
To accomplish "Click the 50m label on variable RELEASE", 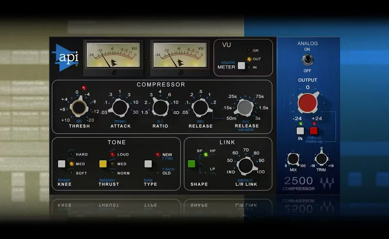I will pos(231,118).
